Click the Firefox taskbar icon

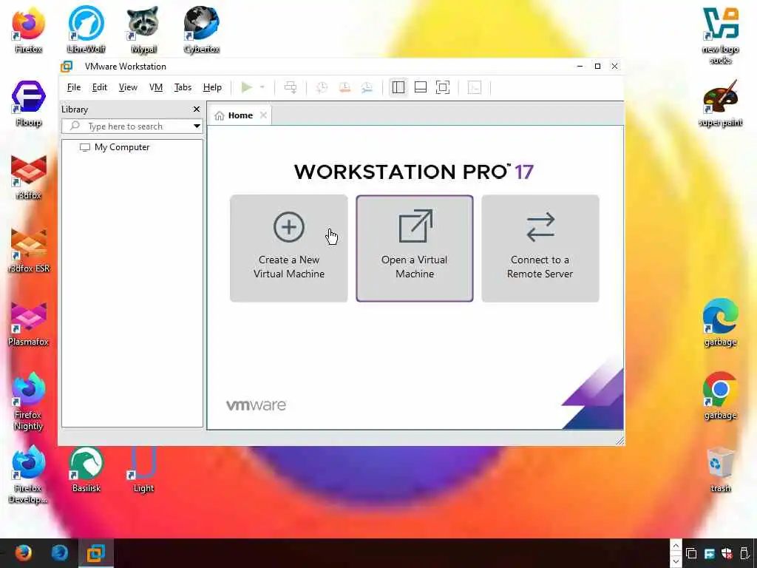click(x=23, y=553)
